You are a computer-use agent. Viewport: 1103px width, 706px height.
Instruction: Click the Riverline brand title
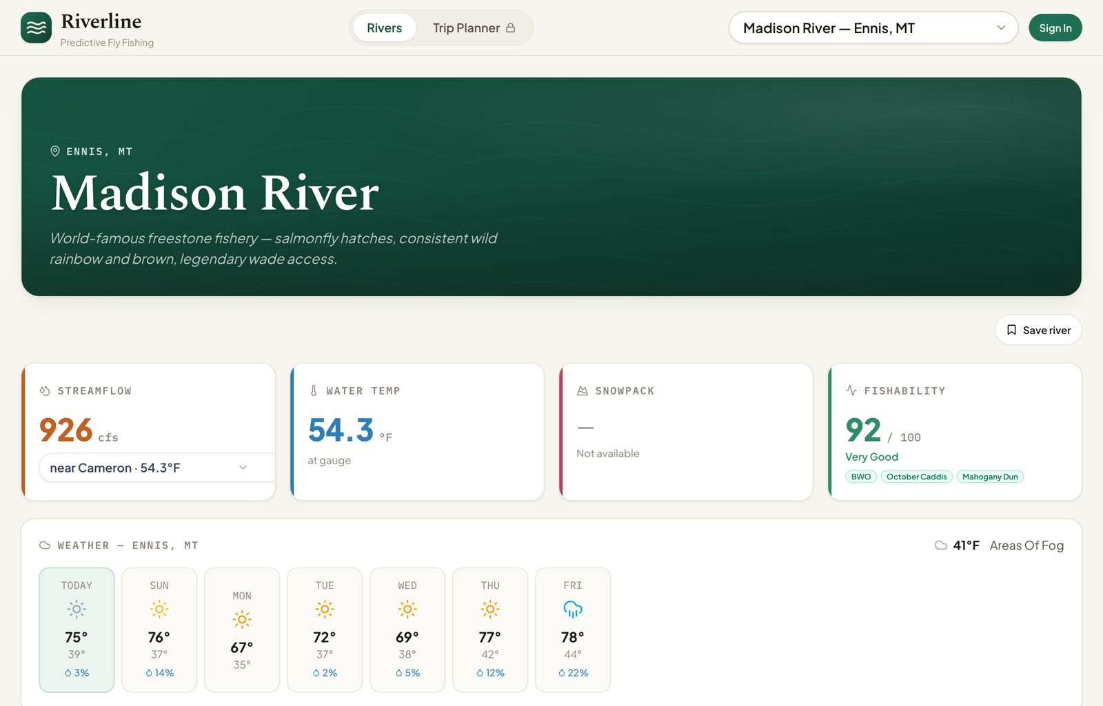(x=101, y=21)
